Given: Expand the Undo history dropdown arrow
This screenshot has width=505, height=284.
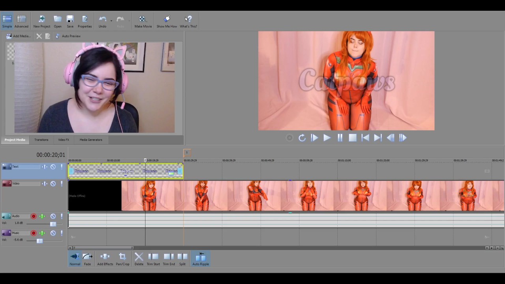Looking at the screenshot, I should (111, 21).
